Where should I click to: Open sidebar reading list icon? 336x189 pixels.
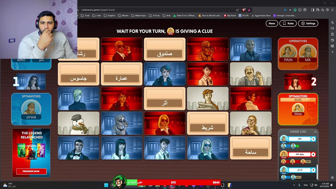[x=332, y=46]
